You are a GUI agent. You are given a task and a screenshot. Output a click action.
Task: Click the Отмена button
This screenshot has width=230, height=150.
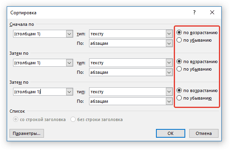click(x=203, y=133)
